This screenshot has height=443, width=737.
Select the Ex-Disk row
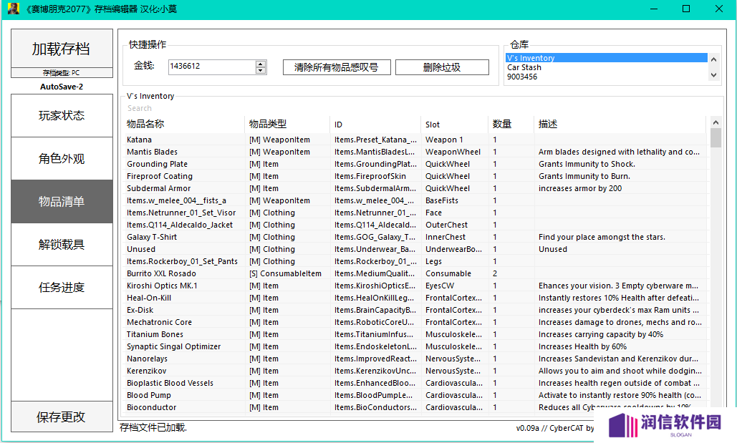(x=415, y=310)
